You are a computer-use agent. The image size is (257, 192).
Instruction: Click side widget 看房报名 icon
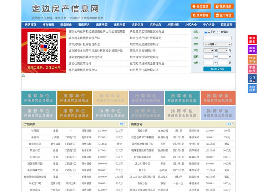point(252,40)
